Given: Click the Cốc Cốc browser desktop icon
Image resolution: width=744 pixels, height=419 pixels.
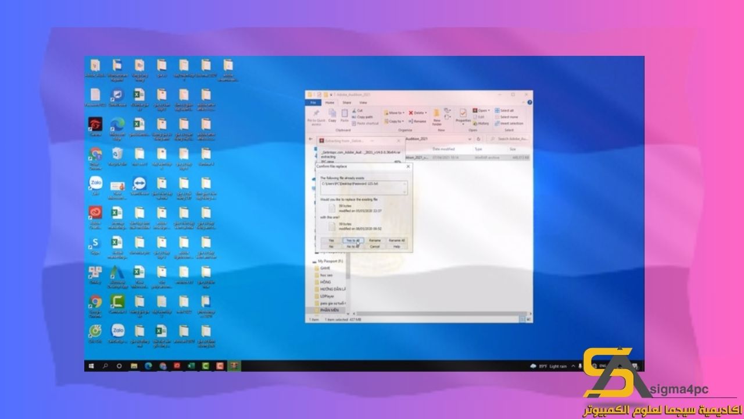Looking at the screenshot, I should (95, 333).
